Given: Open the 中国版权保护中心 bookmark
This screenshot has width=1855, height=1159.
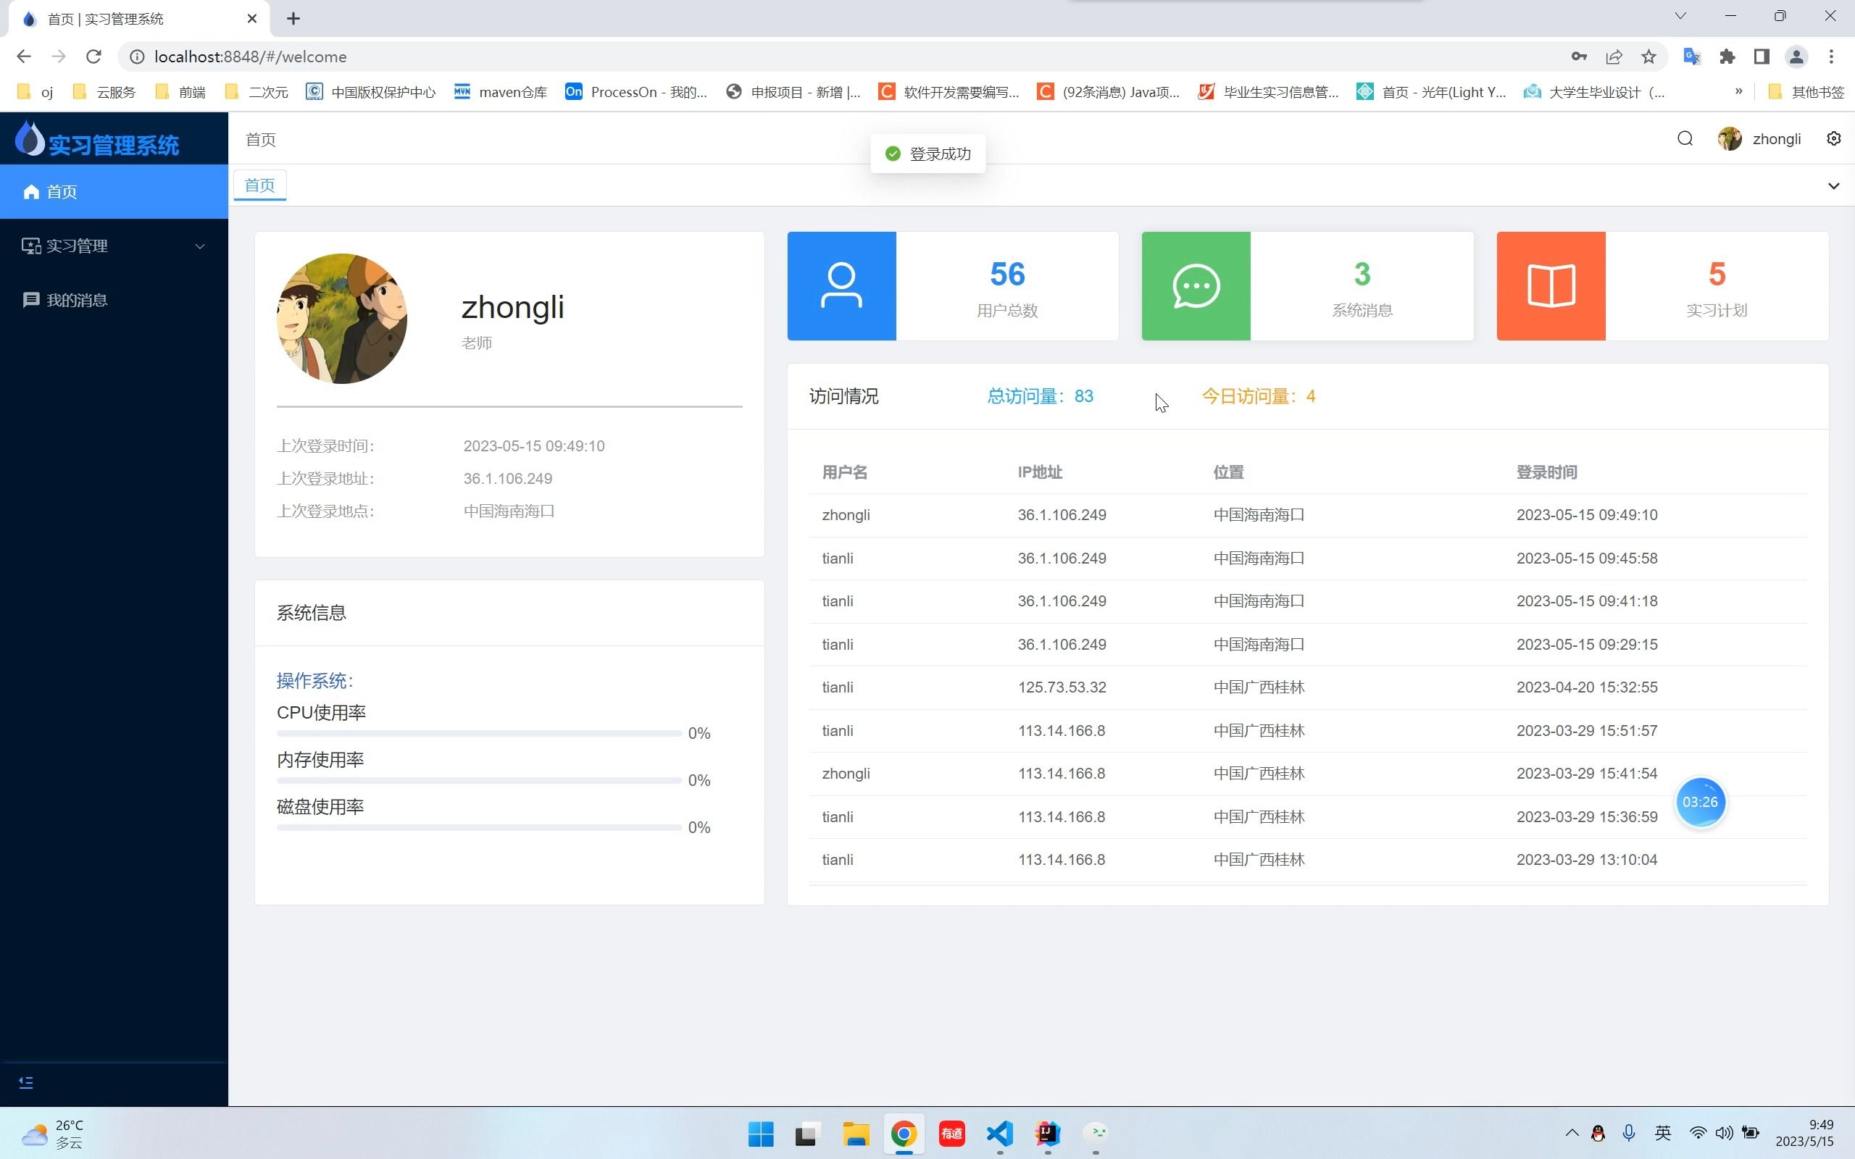Looking at the screenshot, I should pos(370,92).
